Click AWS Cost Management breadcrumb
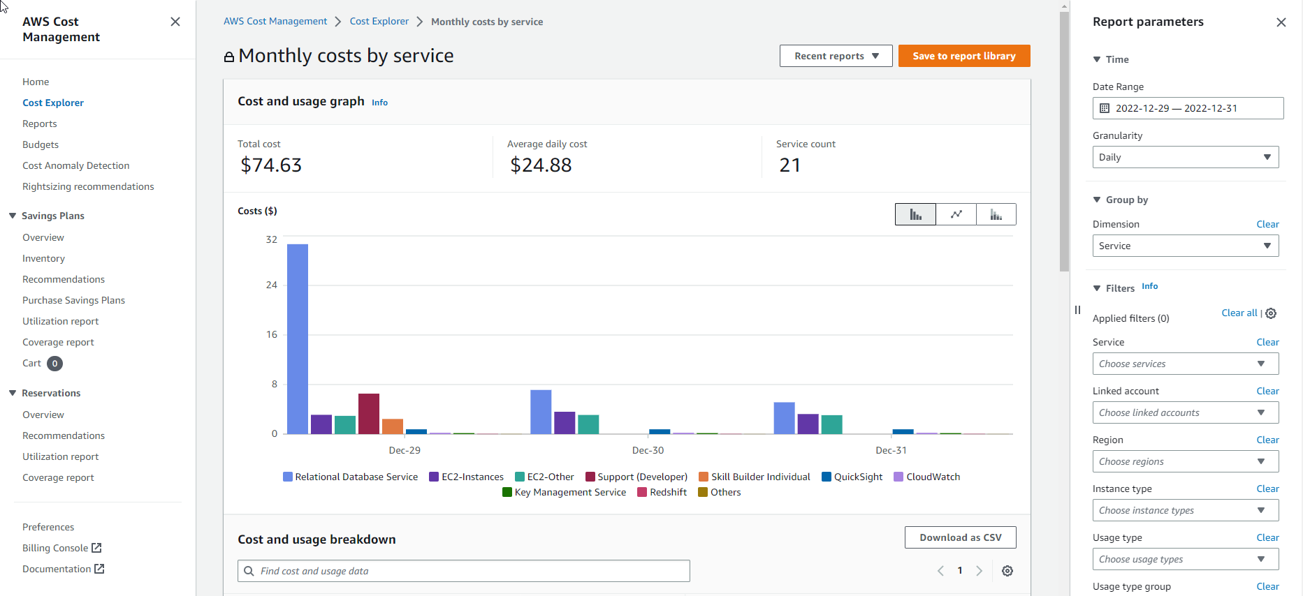Screen dimensions: 1303x596 click(x=275, y=22)
